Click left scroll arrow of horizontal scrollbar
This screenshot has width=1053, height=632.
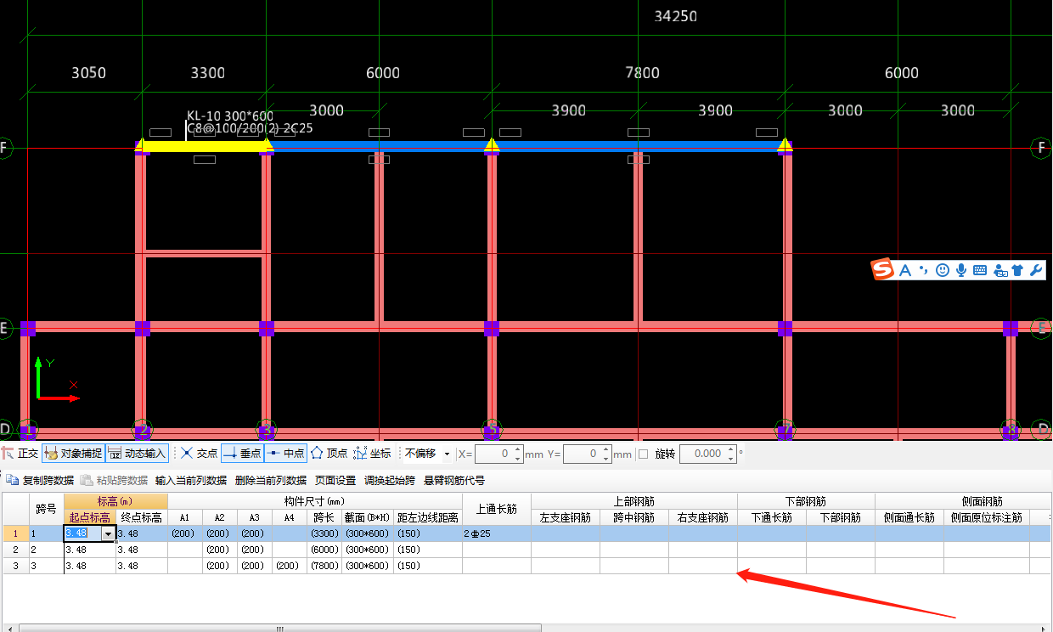coord(9,628)
